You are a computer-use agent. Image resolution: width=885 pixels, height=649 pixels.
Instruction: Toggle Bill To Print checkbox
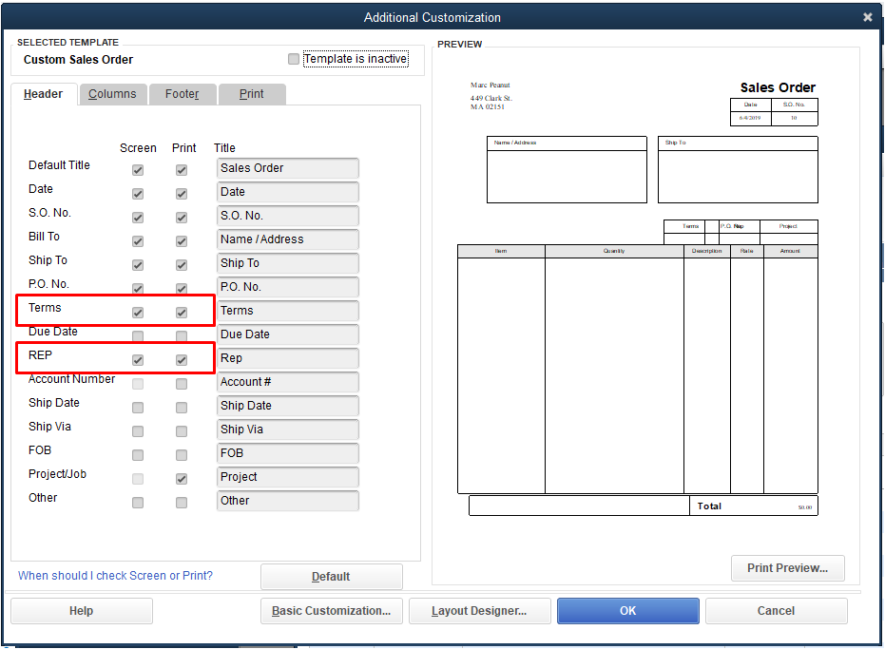[x=182, y=241]
